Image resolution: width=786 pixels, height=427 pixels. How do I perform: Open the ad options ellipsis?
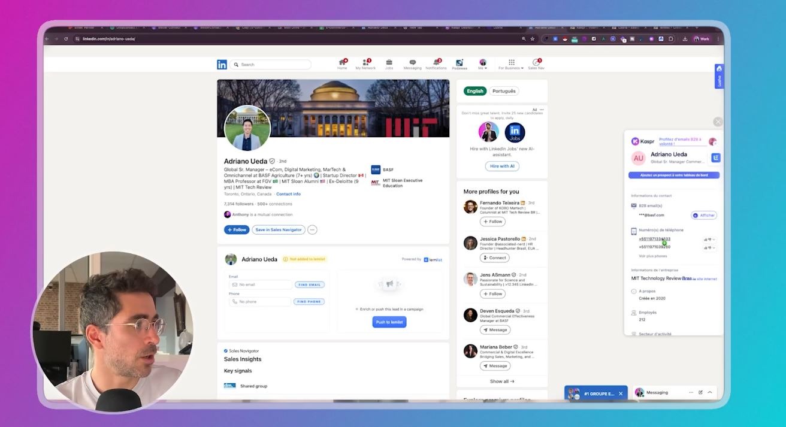pyautogui.click(x=542, y=110)
